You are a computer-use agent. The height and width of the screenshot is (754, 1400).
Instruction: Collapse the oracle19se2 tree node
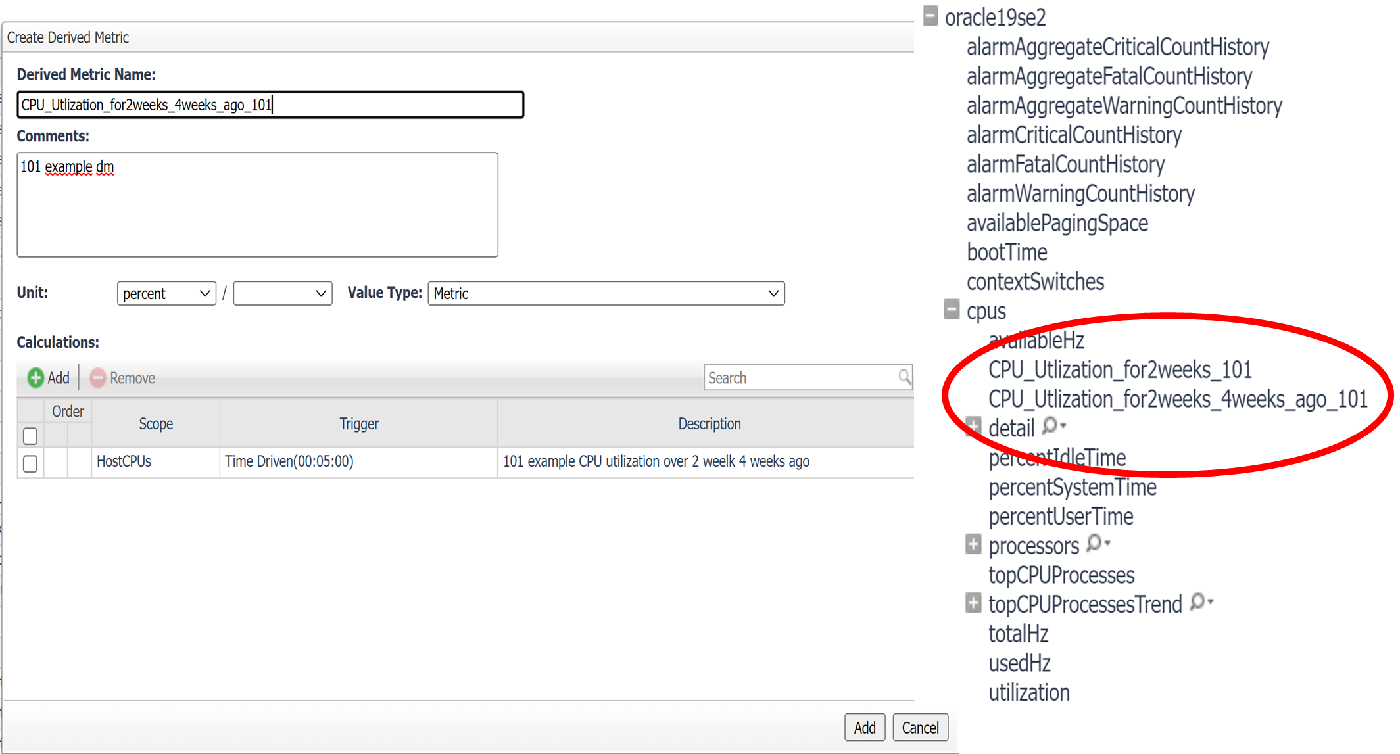(930, 16)
